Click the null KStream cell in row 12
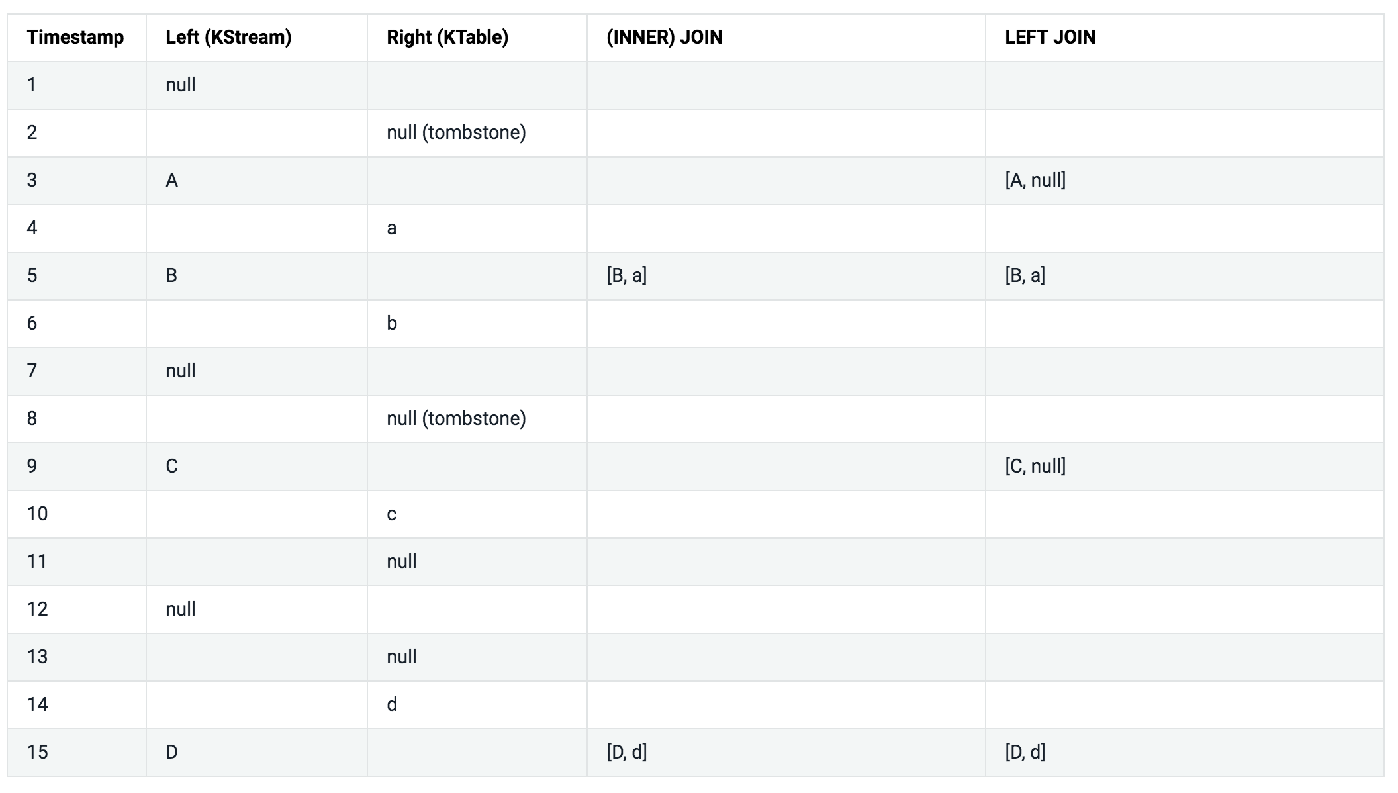 pos(181,609)
